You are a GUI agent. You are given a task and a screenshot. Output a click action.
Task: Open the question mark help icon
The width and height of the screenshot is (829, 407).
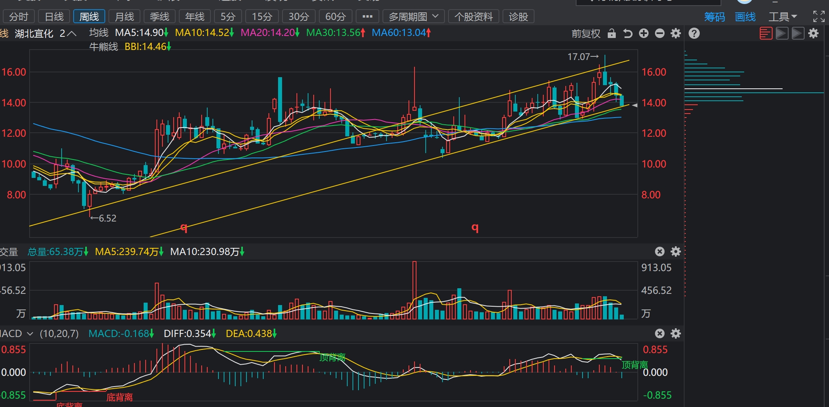click(694, 33)
